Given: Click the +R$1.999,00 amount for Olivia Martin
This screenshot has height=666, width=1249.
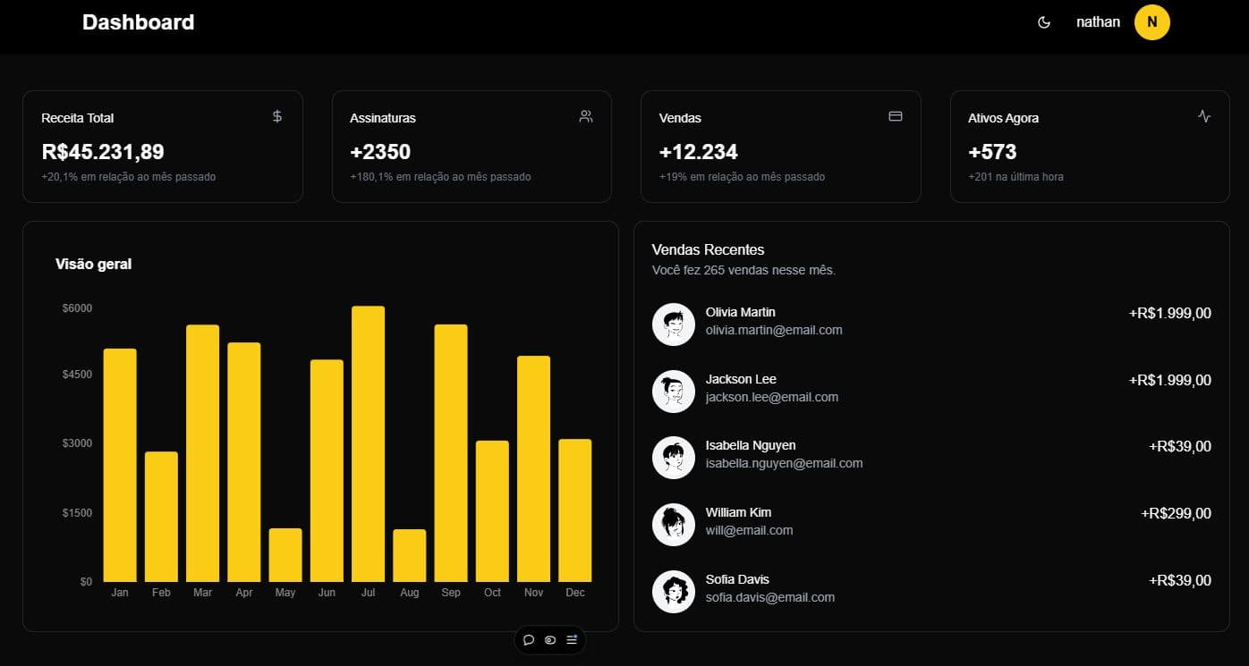Looking at the screenshot, I should click(1169, 313).
